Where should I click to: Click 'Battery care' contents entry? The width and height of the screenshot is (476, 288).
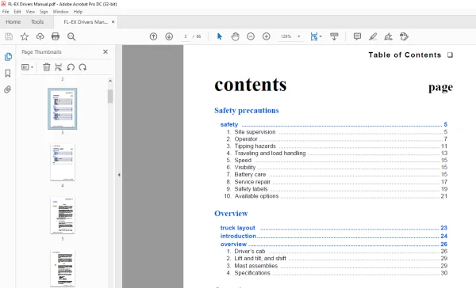[x=250, y=174]
